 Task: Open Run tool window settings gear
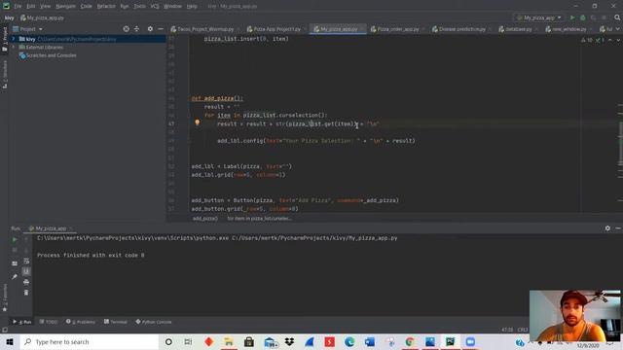[x=607, y=228]
